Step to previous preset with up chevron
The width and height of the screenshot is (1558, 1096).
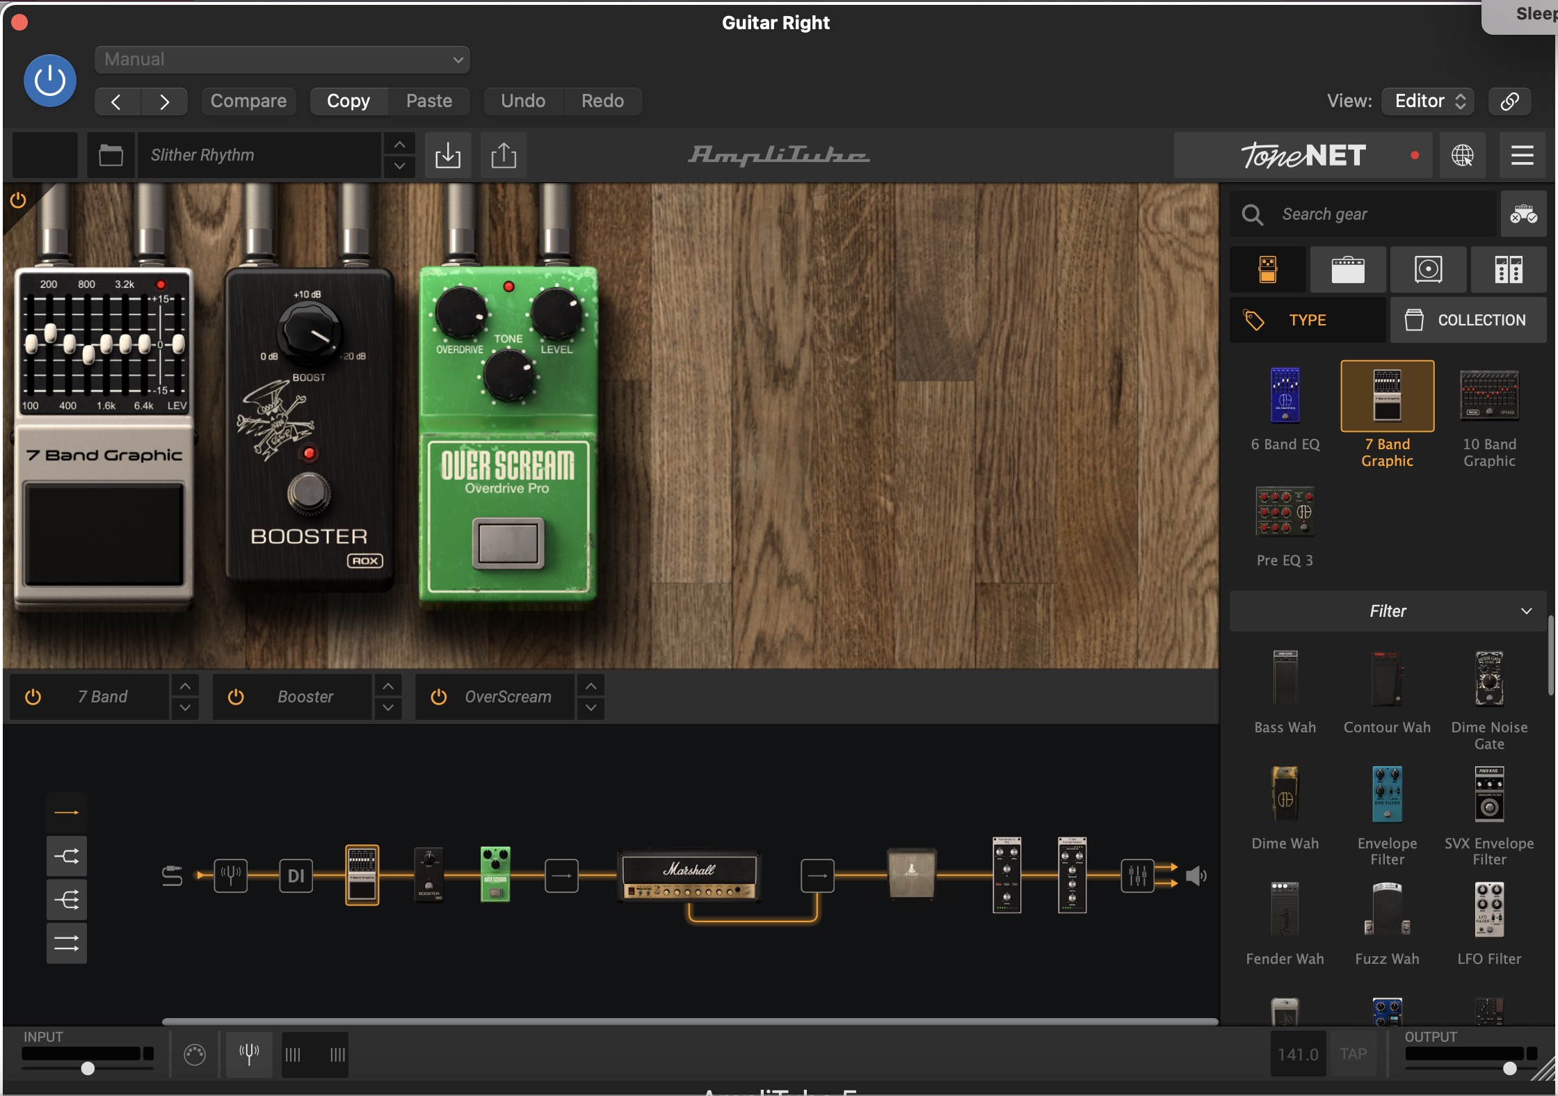click(399, 144)
